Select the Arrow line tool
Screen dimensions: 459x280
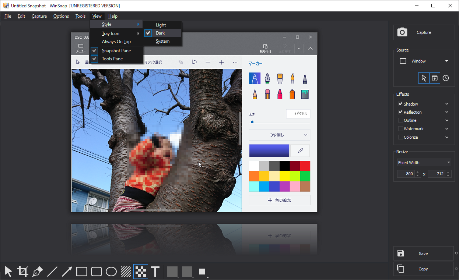[67, 272]
